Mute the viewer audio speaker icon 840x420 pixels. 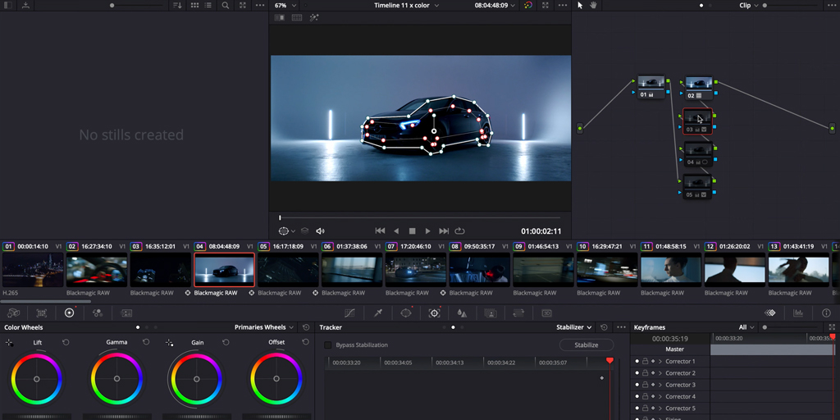pos(321,231)
